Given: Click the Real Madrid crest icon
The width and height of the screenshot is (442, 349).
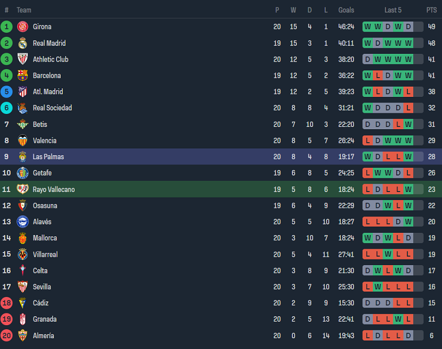Looking at the screenshot, I should coord(23,43).
